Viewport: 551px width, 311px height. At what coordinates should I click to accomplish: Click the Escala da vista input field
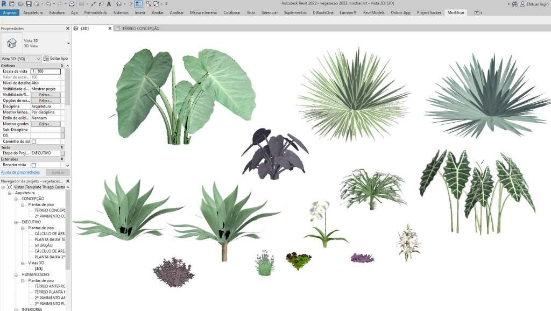[46, 71]
